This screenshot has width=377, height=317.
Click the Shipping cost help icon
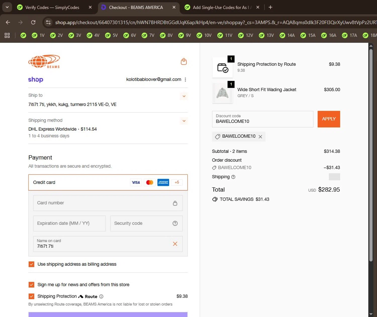click(233, 177)
